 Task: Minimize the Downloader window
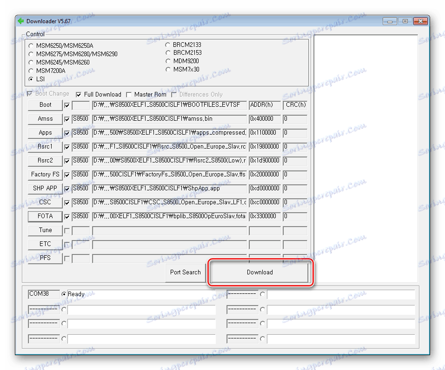pyautogui.click(x=390, y=21)
